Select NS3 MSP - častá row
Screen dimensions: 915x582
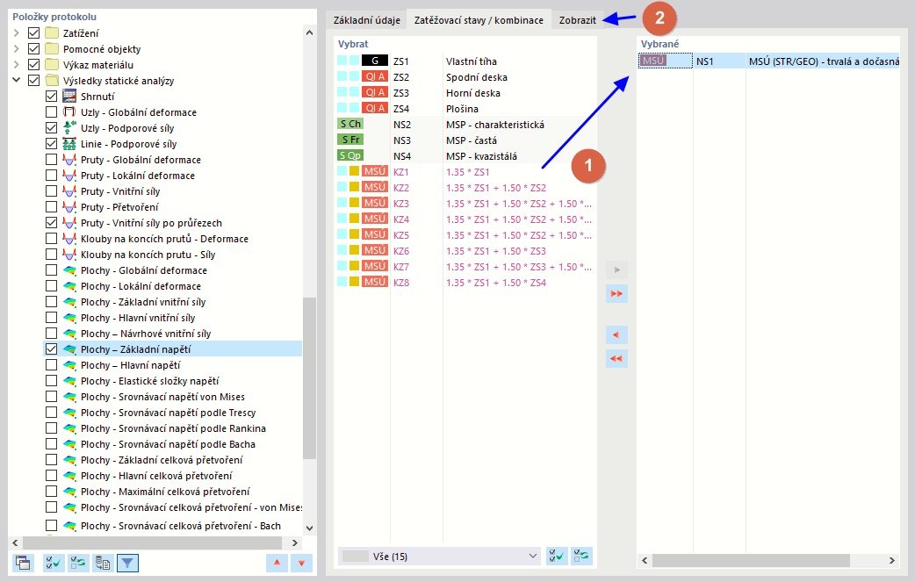(x=465, y=140)
